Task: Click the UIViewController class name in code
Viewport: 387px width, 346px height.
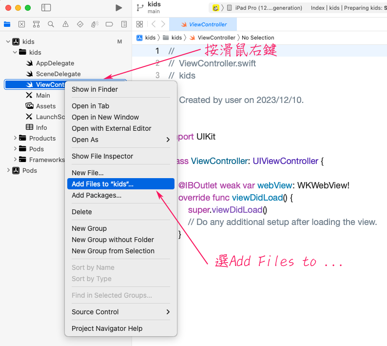Action: pos(286,161)
